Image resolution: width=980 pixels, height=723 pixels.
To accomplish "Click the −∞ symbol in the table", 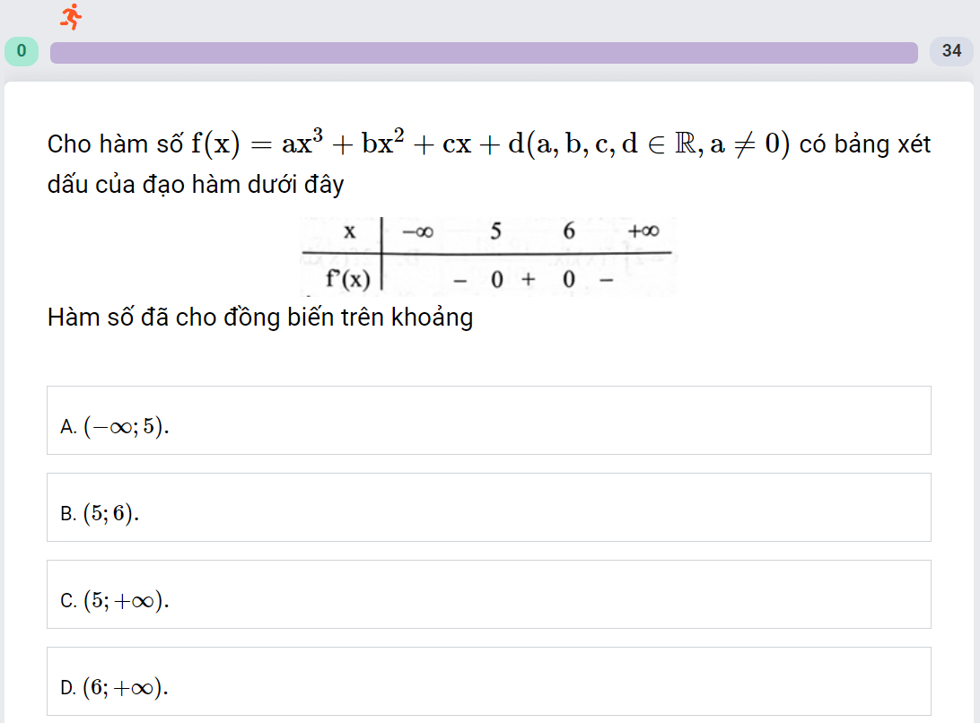I will [x=417, y=231].
